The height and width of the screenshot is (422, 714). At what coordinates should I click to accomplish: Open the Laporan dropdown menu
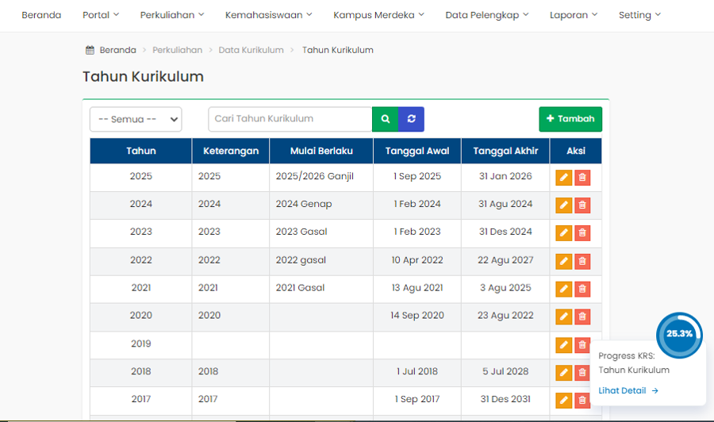point(574,15)
